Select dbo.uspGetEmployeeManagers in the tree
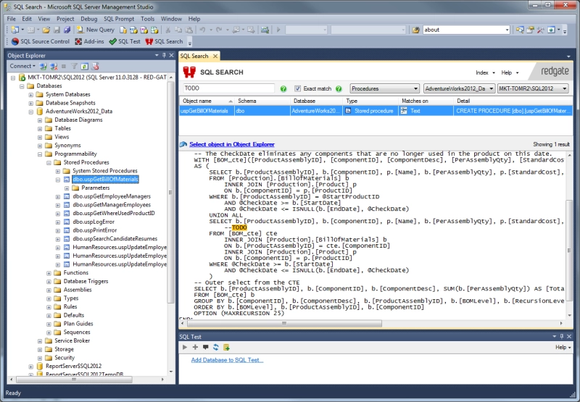Image resolution: width=580 pixels, height=402 pixels. [x=112, y=196]
